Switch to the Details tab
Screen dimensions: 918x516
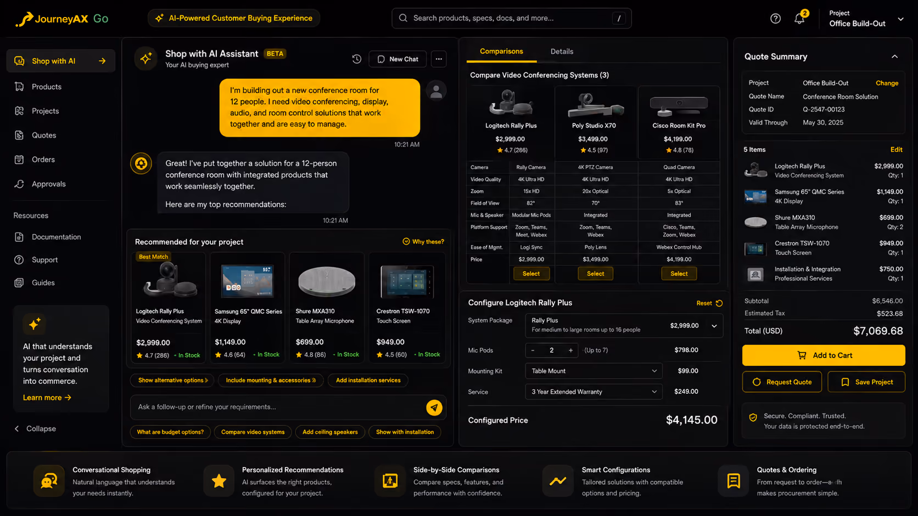point(562,52)
